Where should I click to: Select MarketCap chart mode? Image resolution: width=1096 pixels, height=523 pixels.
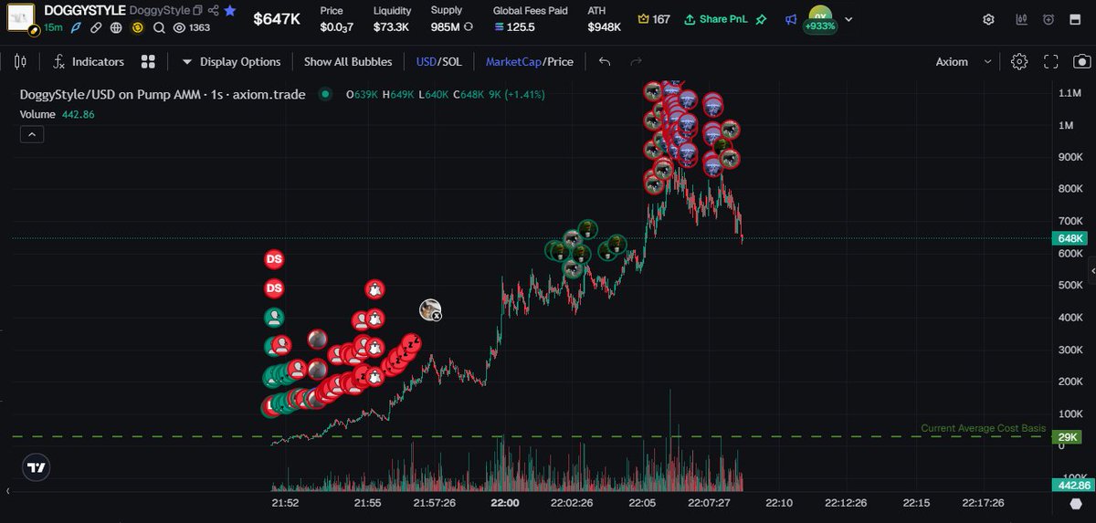coord(513,61)
